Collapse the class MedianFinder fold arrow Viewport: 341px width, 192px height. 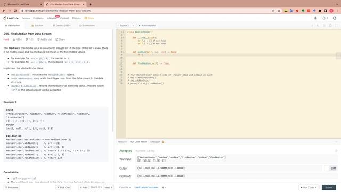(x=124, y=32)
